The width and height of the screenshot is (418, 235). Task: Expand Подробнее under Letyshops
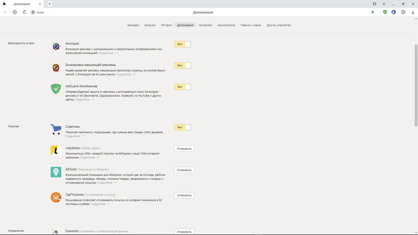[90, 157]
